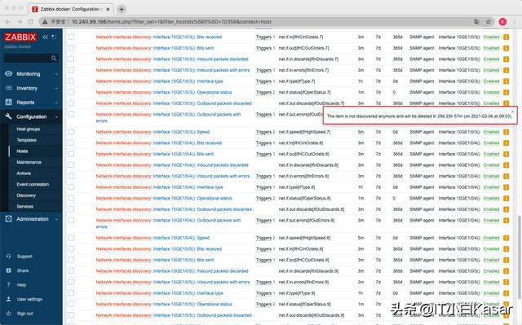Expand the Inventory menu section
The height and width of the screenshot is (325, 522).
[x=31, y=88]
